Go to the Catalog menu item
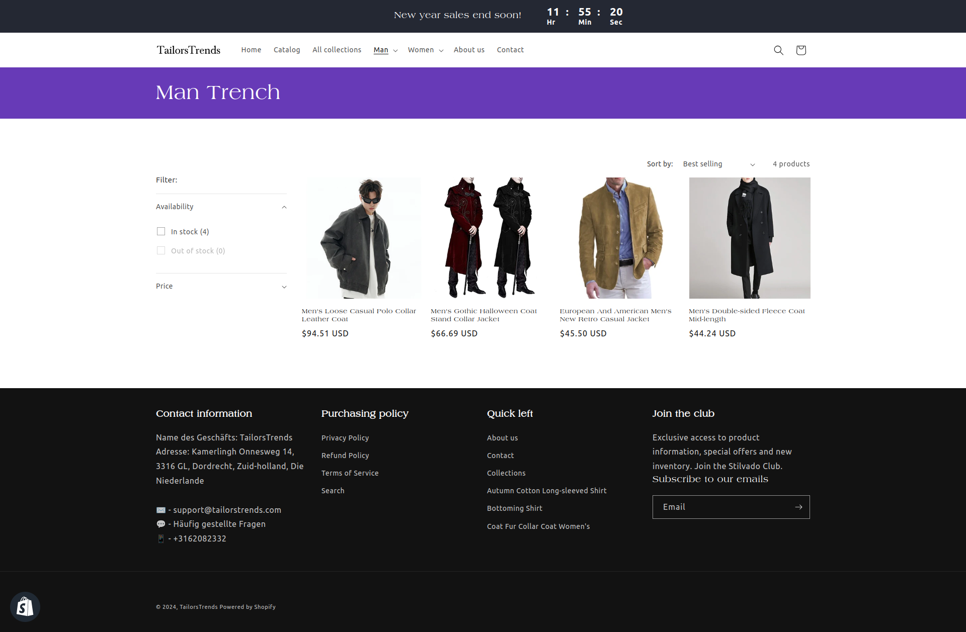The image size is (966, 632). click(x=287, y=50)
